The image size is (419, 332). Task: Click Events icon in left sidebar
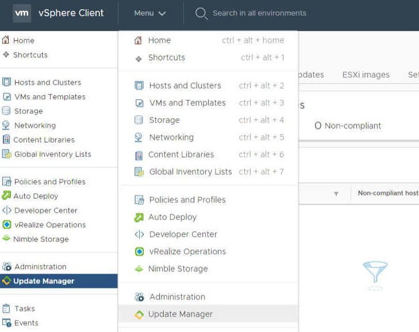click(7, 323)
